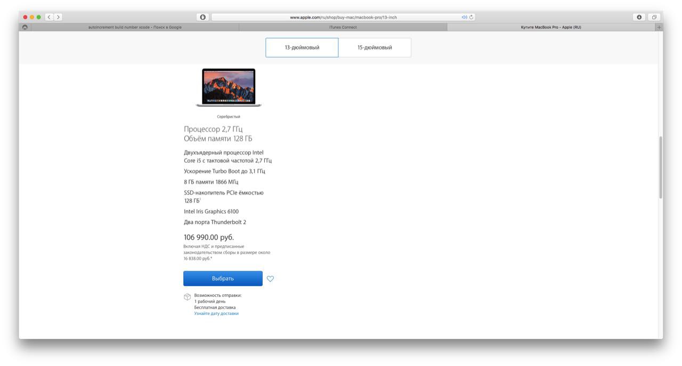Click the 1 рабочий день text
The height and width of the screenshot is (366, 682).
209,301
